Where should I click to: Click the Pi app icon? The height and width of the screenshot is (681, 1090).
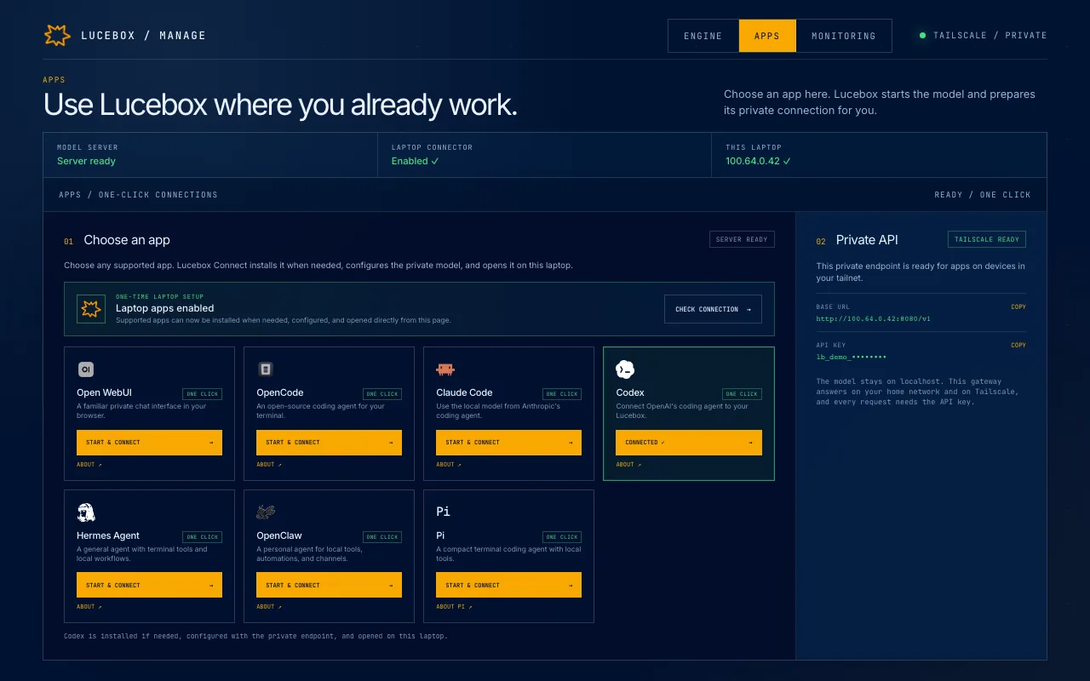click(x=443, y=512)
